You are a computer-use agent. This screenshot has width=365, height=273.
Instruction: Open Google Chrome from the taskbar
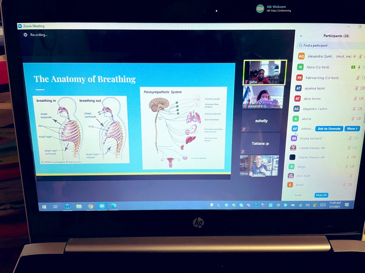coord(91,206)
